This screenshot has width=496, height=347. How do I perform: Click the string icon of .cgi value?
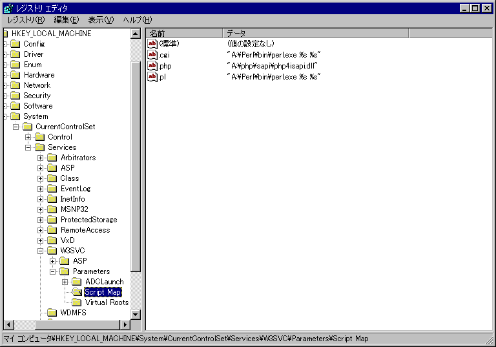(152, 55)
